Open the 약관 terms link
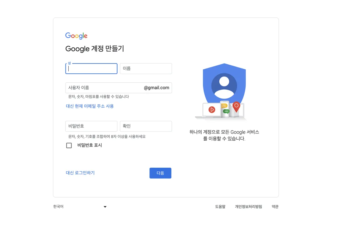 275,206
